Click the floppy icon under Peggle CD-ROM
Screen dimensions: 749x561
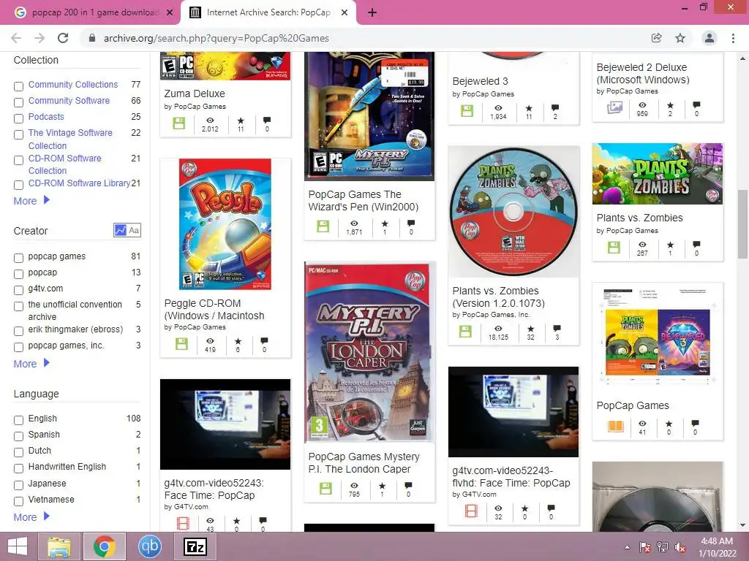[181, 344]
